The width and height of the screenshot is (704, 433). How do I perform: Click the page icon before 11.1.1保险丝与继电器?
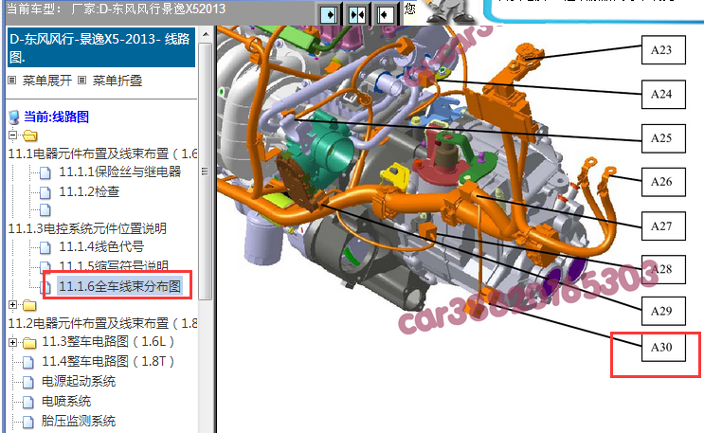tap(45, 172)
